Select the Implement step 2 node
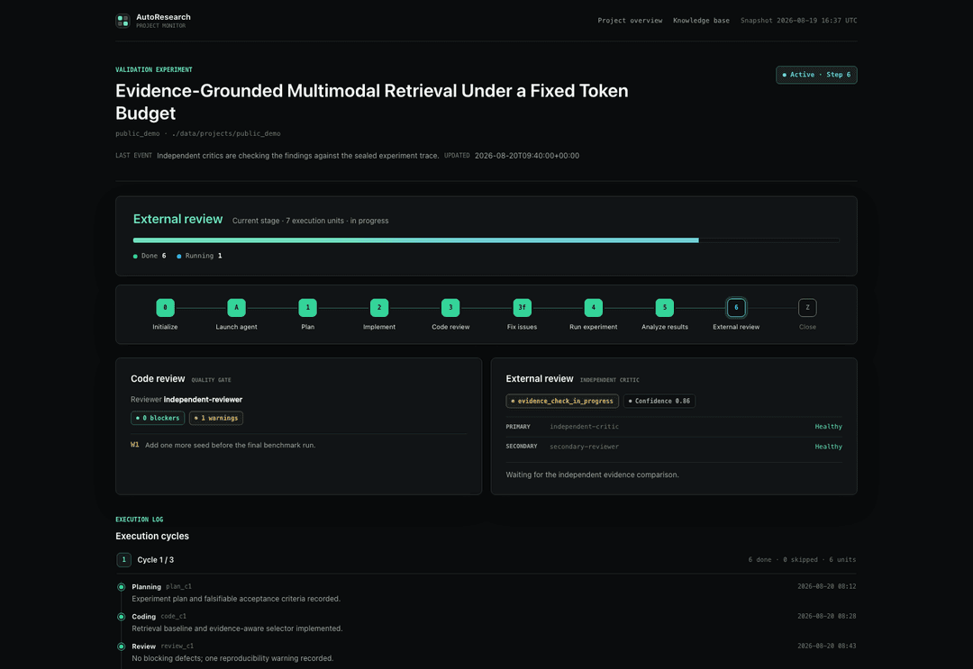This screenshot has height=669, width=973. [379, 308]
